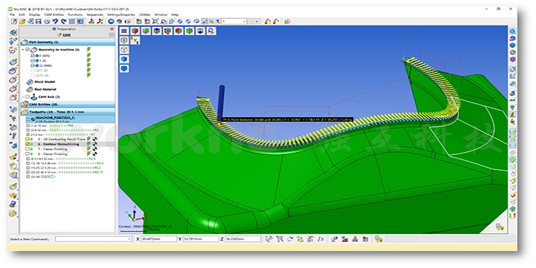Open the Select a New Command dropdown
Image resolution: width=536 pixels, height=268 pixels.
tap(93, 239)
